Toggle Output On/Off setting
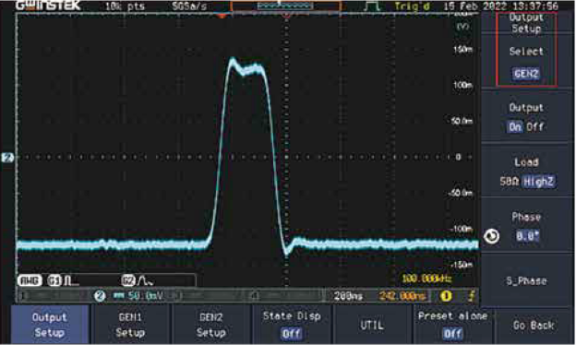Screen dimensions: 576x345 [x=526, y=117]
